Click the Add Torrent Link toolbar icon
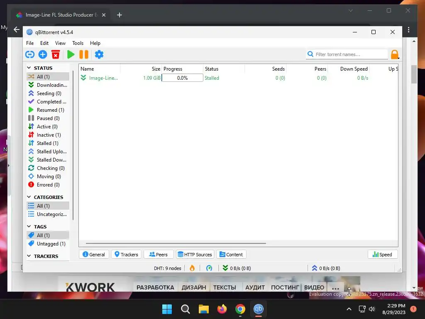The width and height of the screenshot is (425, 319). [x=30, y=54]
